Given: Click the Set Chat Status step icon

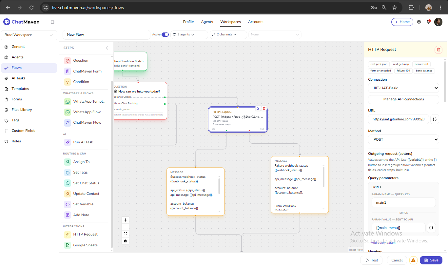Looking at the screenshot, I should [x=68, y=183].
